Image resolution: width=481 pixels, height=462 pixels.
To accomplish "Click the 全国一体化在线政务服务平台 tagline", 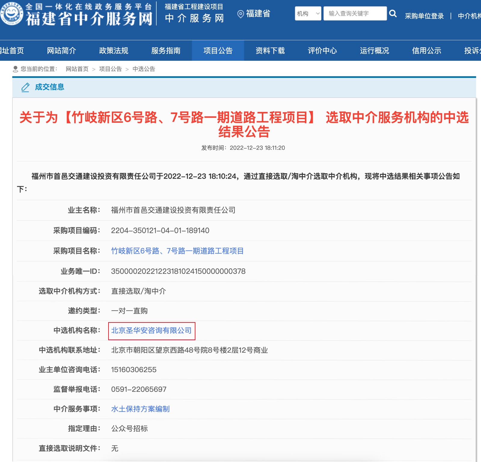I will point(88,7).
